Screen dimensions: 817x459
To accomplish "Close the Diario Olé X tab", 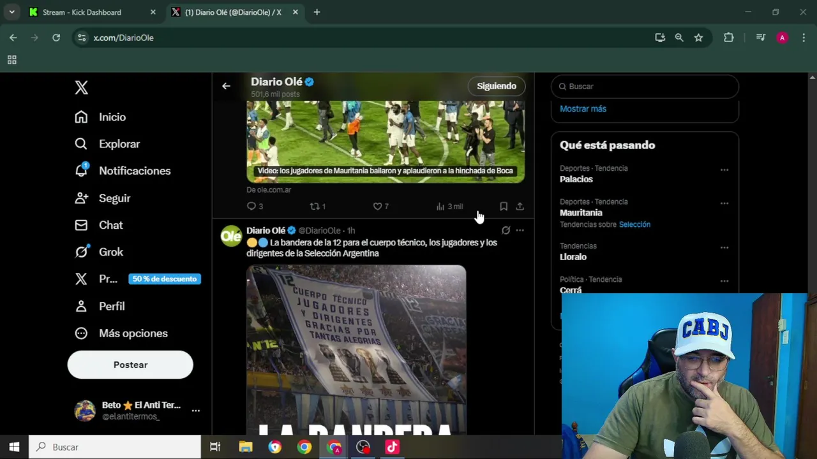I will (296, 12).
